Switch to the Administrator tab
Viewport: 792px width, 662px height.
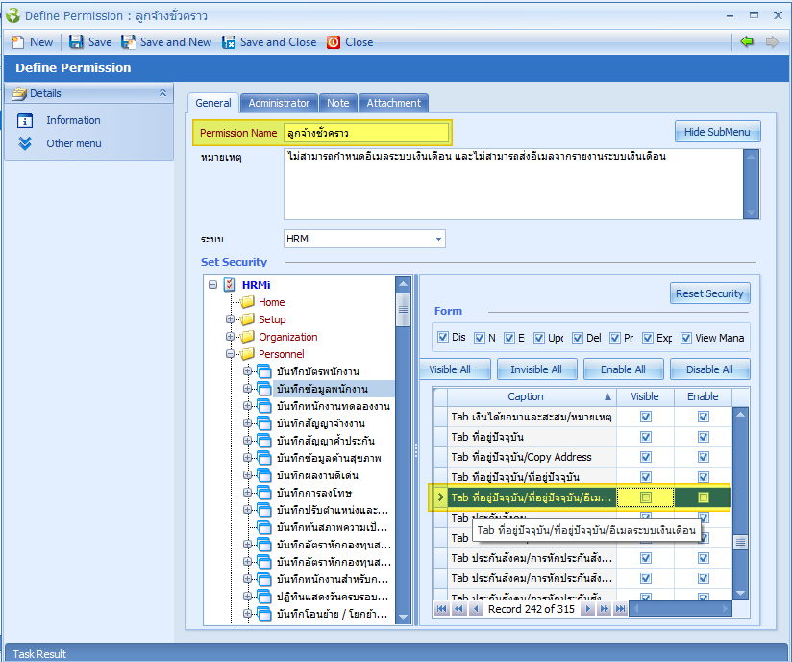coord(279,103)
